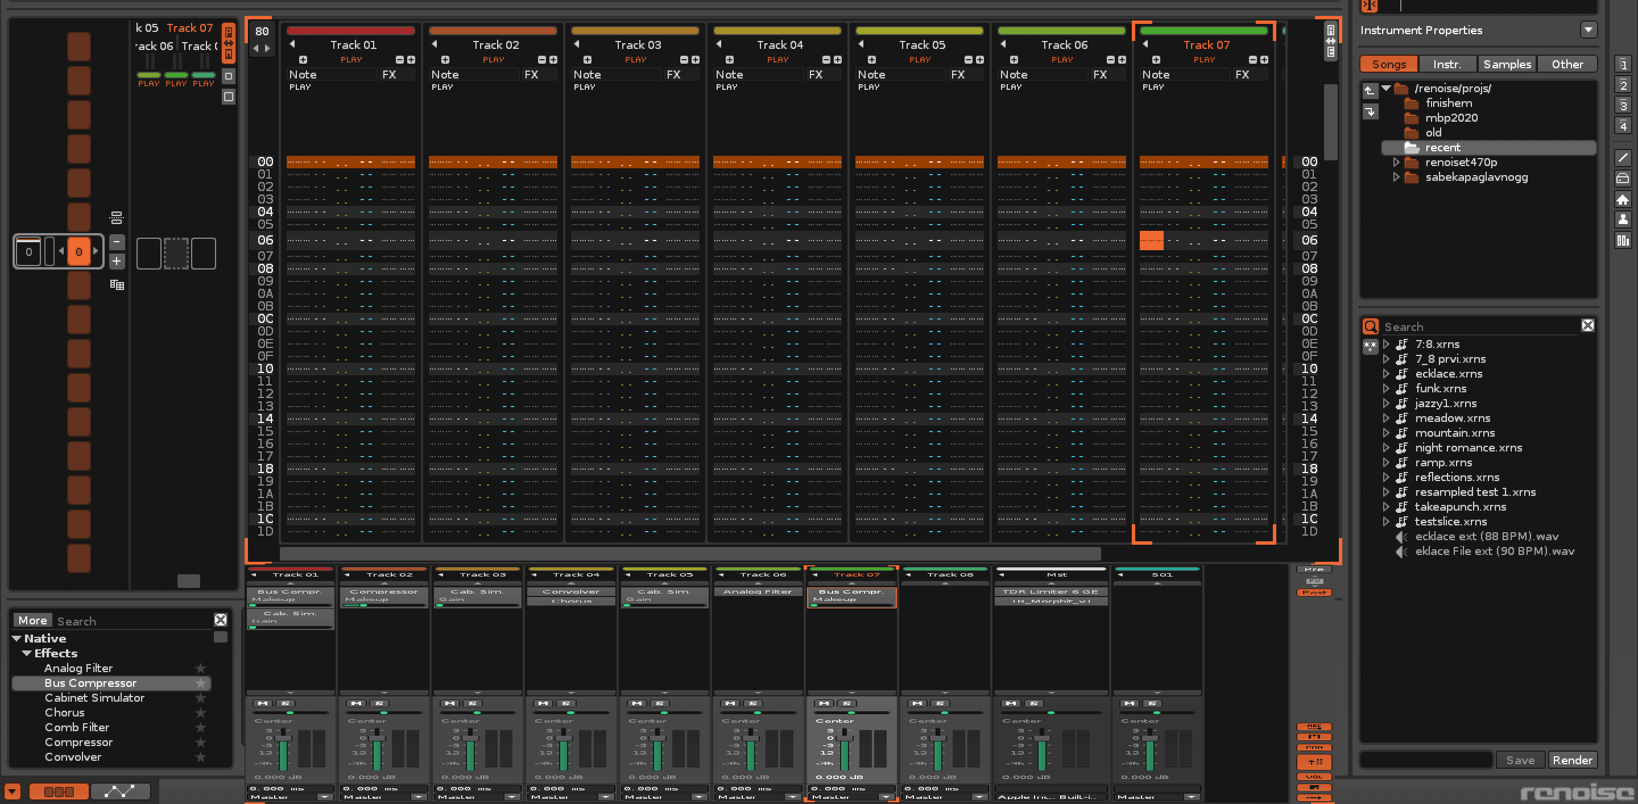Mute the Mst master track in mixer
The image size is (1638, 804).
[x=1011, y=703]
